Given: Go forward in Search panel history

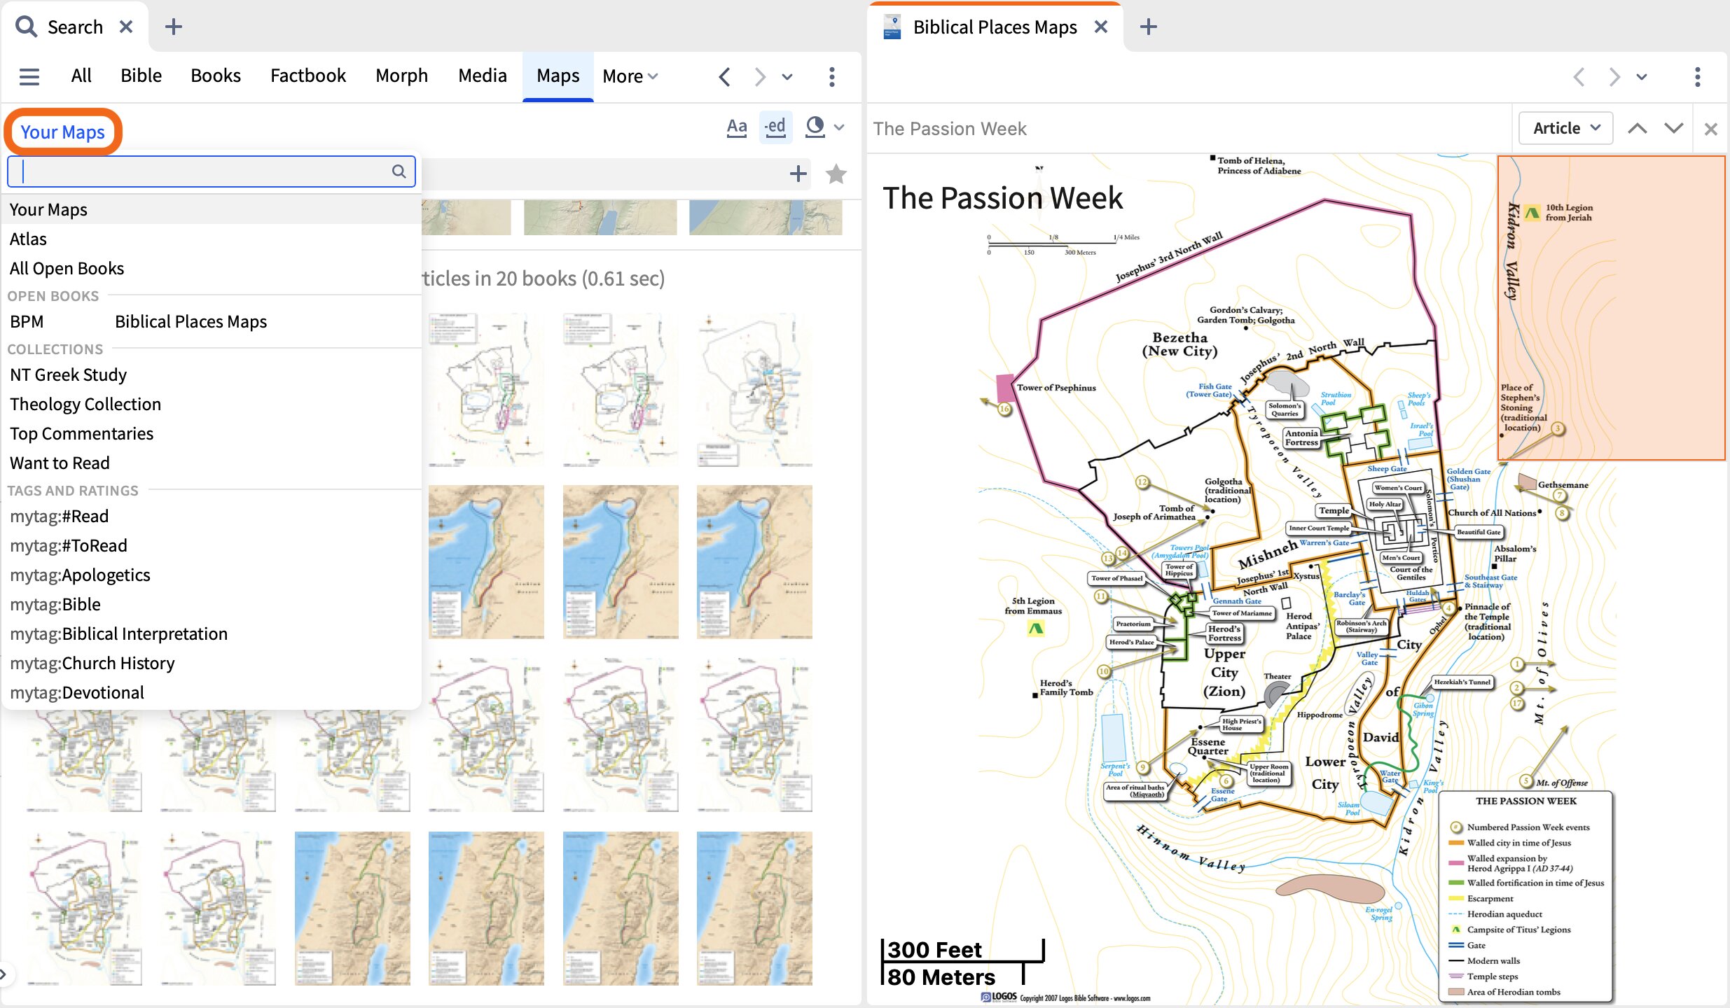Looking at the screenshot, I should (x=759, y=76).
